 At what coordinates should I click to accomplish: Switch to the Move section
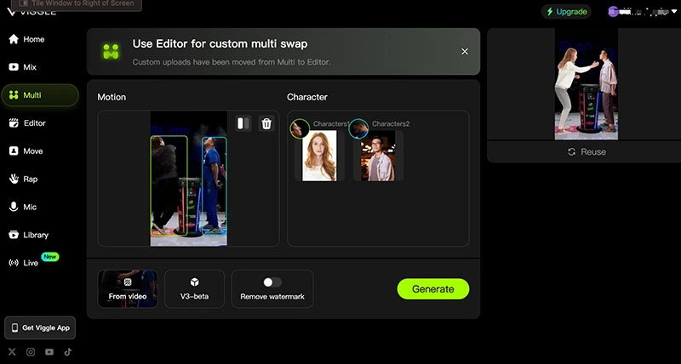[26, 151]
